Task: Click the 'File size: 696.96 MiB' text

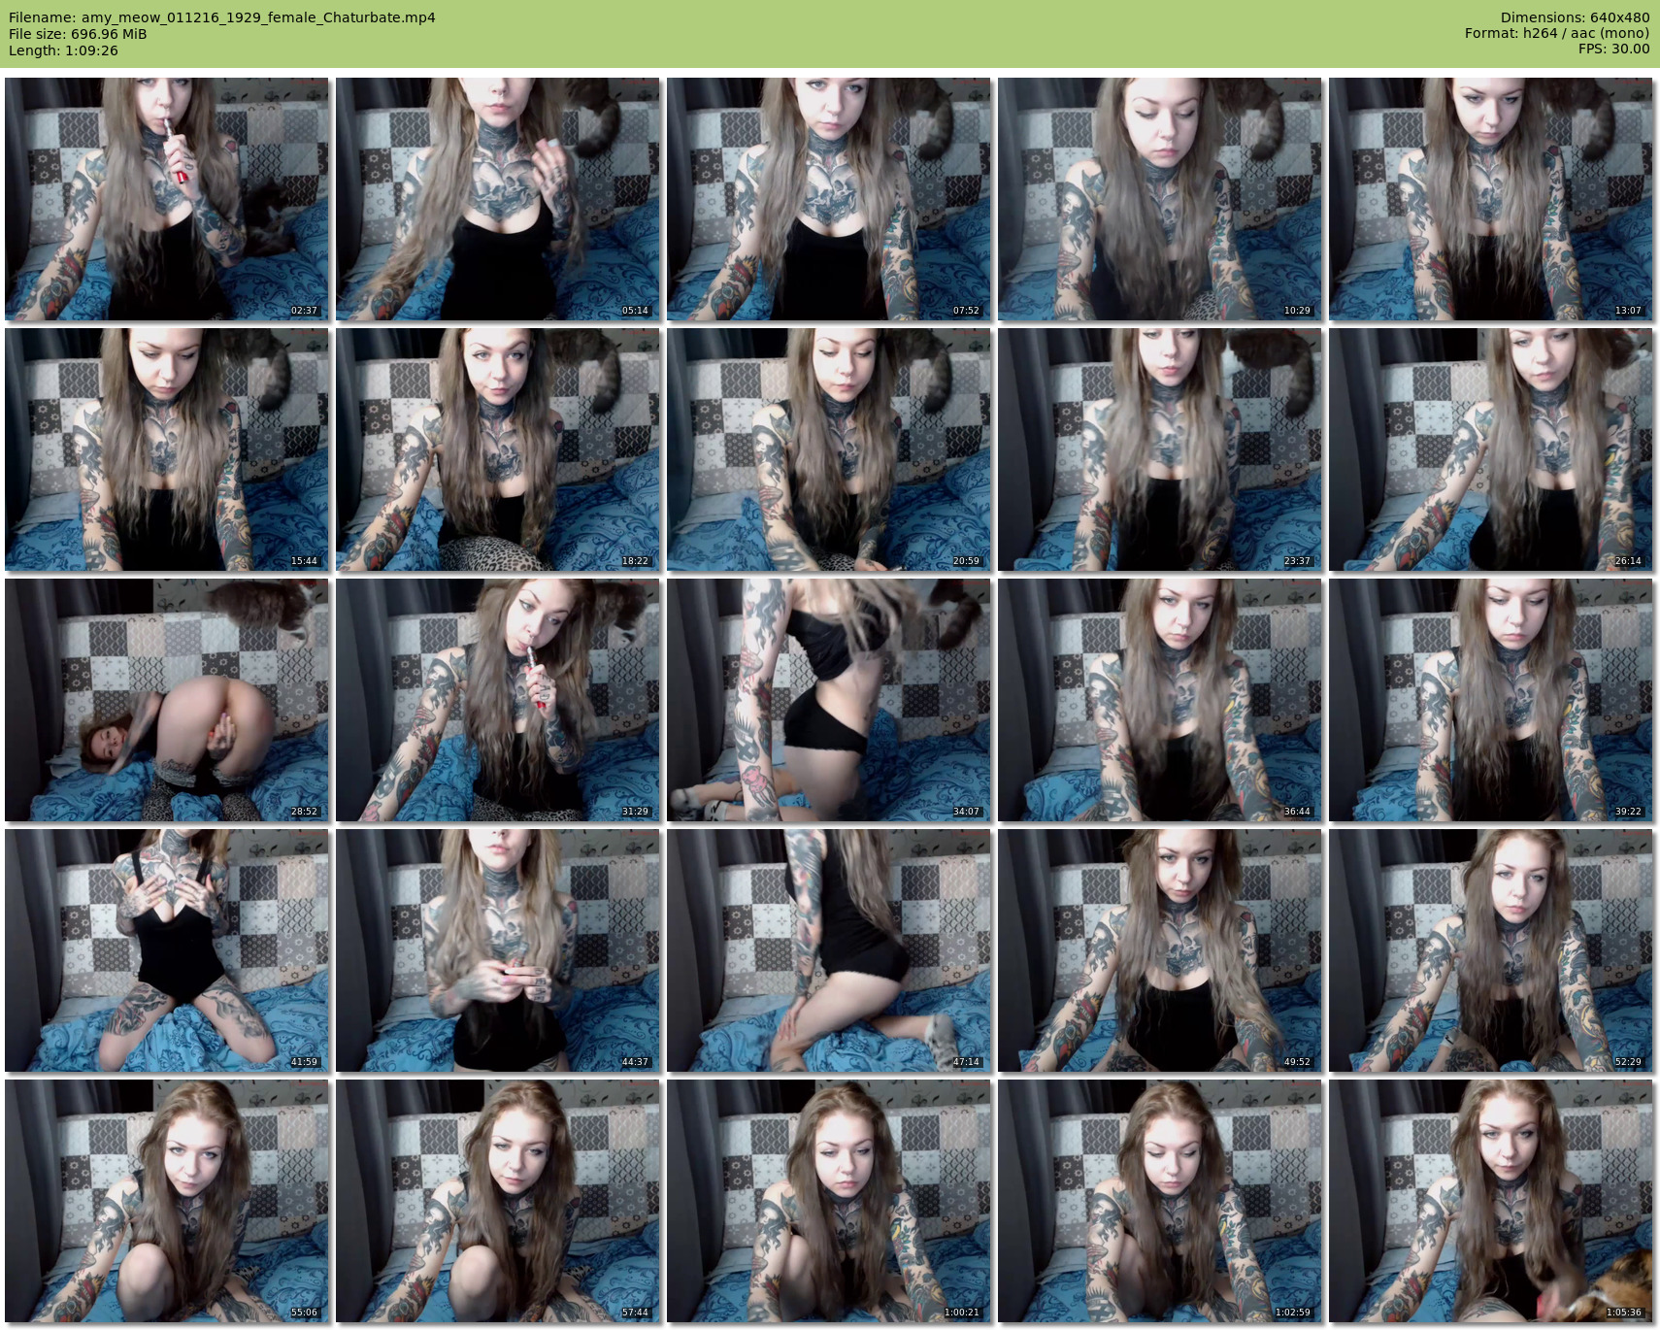Action: [x=78, y=34]
